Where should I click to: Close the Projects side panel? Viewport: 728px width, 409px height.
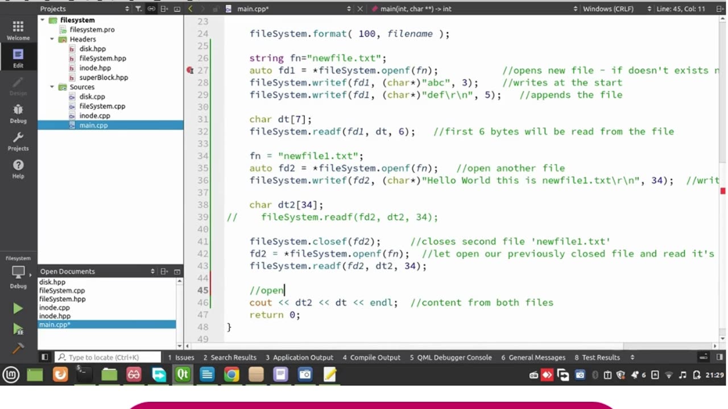(x=177, y=9)
